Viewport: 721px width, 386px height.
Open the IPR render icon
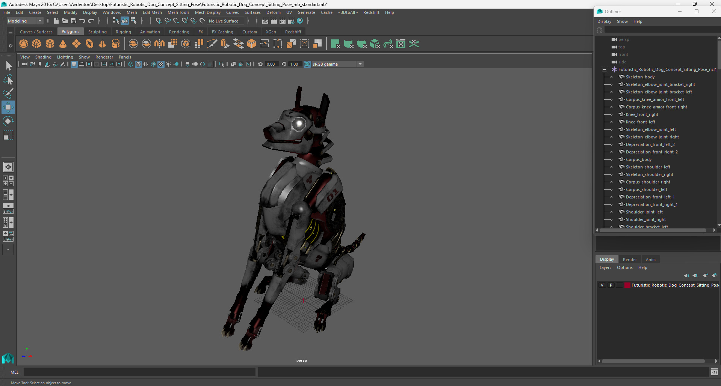pos(283,21)
